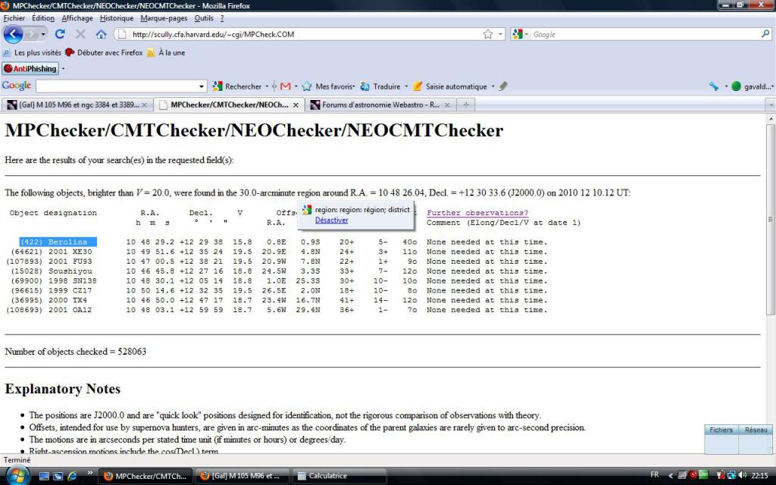776x485 pixels.
Task: Open Débuter avec Firefox bookmark
Action: [104, 52]
